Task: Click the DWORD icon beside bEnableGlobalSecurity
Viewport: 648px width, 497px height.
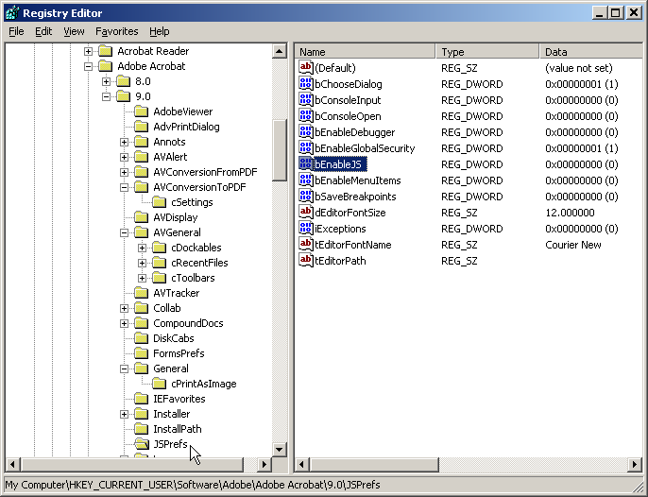Action: [306, 148]
